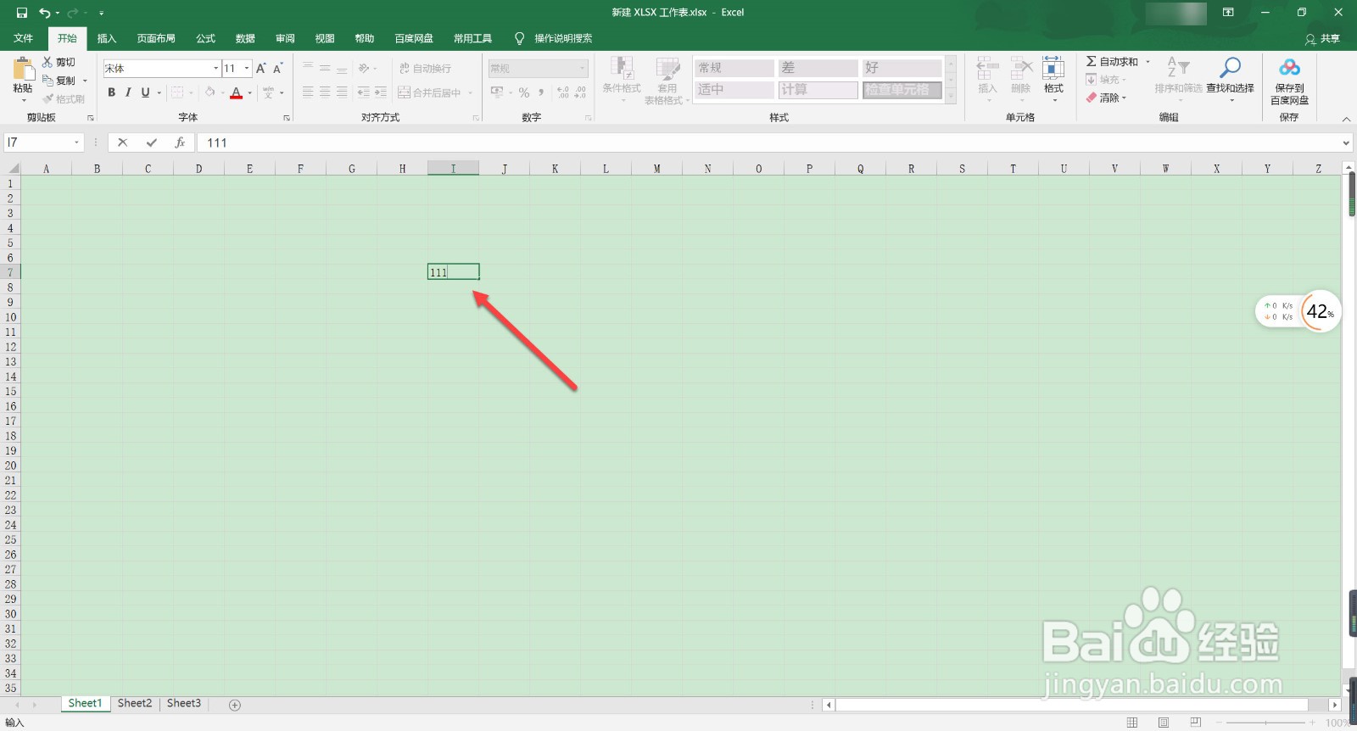Open the Copy button's dropdown arrow

pos(85,81)
